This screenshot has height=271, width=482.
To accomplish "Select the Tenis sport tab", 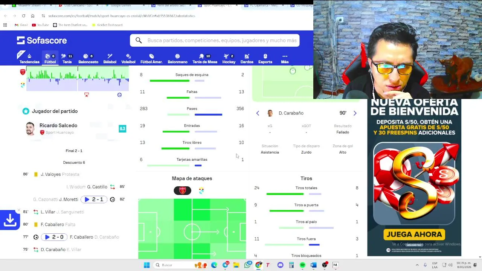I will click(67, 59).
